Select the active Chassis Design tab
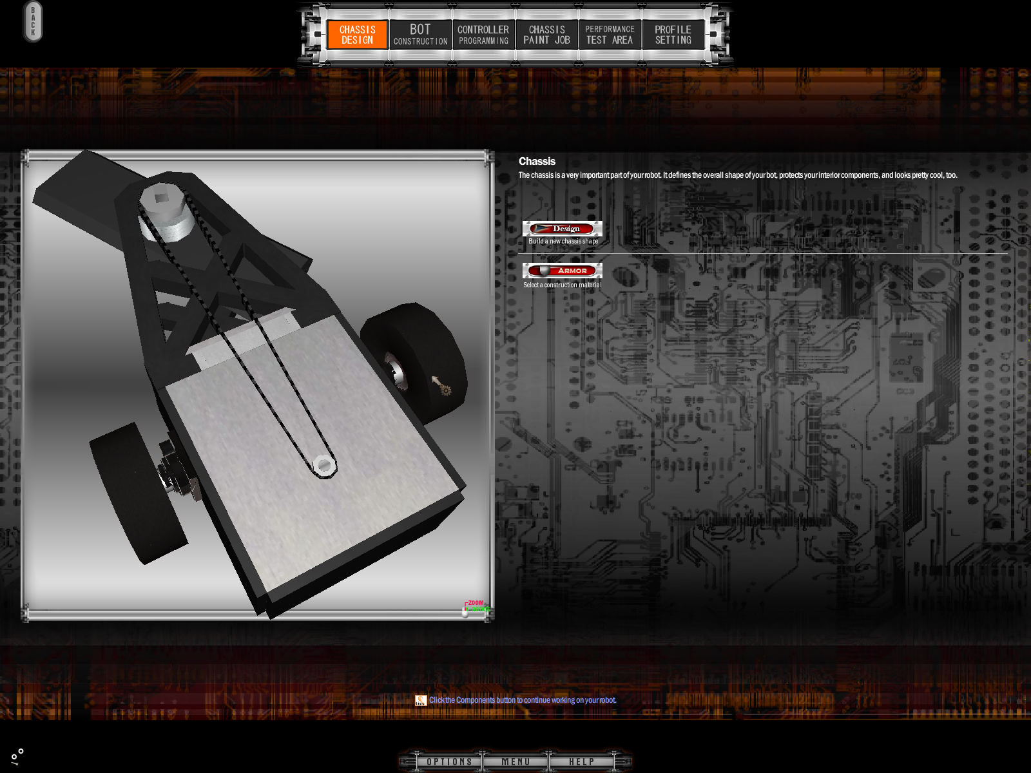The image size is (1031, 773). (x=357, y=35)
